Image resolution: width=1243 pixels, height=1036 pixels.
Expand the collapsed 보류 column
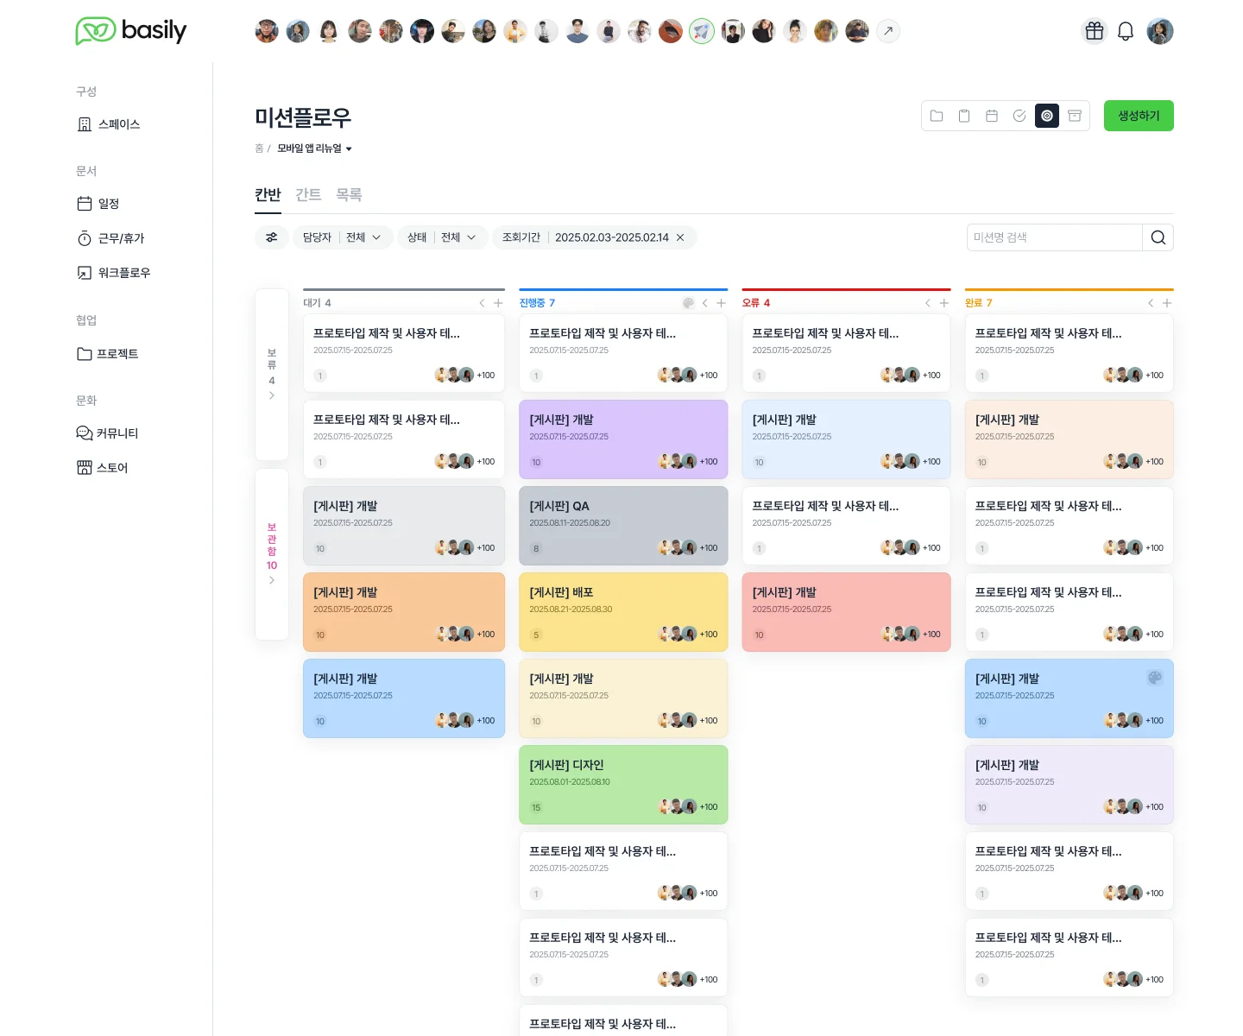point(272,375)
